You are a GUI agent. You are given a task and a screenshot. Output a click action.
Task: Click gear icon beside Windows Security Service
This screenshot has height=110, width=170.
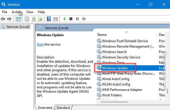coord(99,57)
